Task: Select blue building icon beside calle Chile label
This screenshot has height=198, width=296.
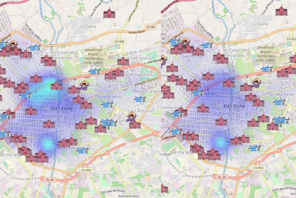Action: click(x=176, y=132)
